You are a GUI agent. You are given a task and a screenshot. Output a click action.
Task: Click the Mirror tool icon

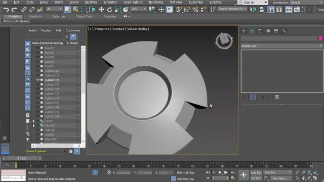(x=253, y=10)
